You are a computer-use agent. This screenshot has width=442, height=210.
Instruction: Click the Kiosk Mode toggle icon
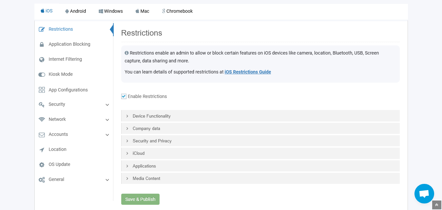pyautogui.click(x=42, y=74)
